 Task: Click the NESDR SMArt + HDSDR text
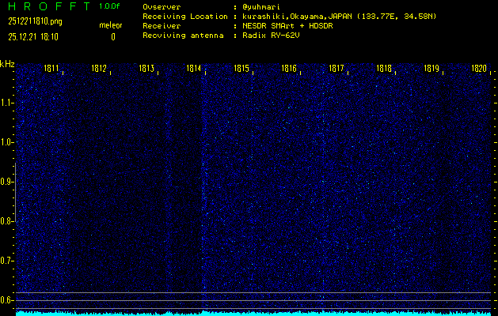click(x=287, y=26)
